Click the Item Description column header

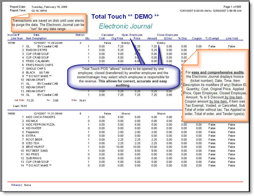pos(36,38)
